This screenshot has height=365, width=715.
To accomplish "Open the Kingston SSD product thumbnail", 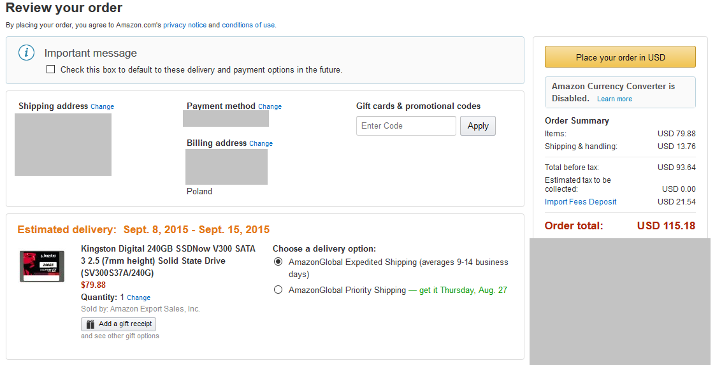I will [42, 266].
